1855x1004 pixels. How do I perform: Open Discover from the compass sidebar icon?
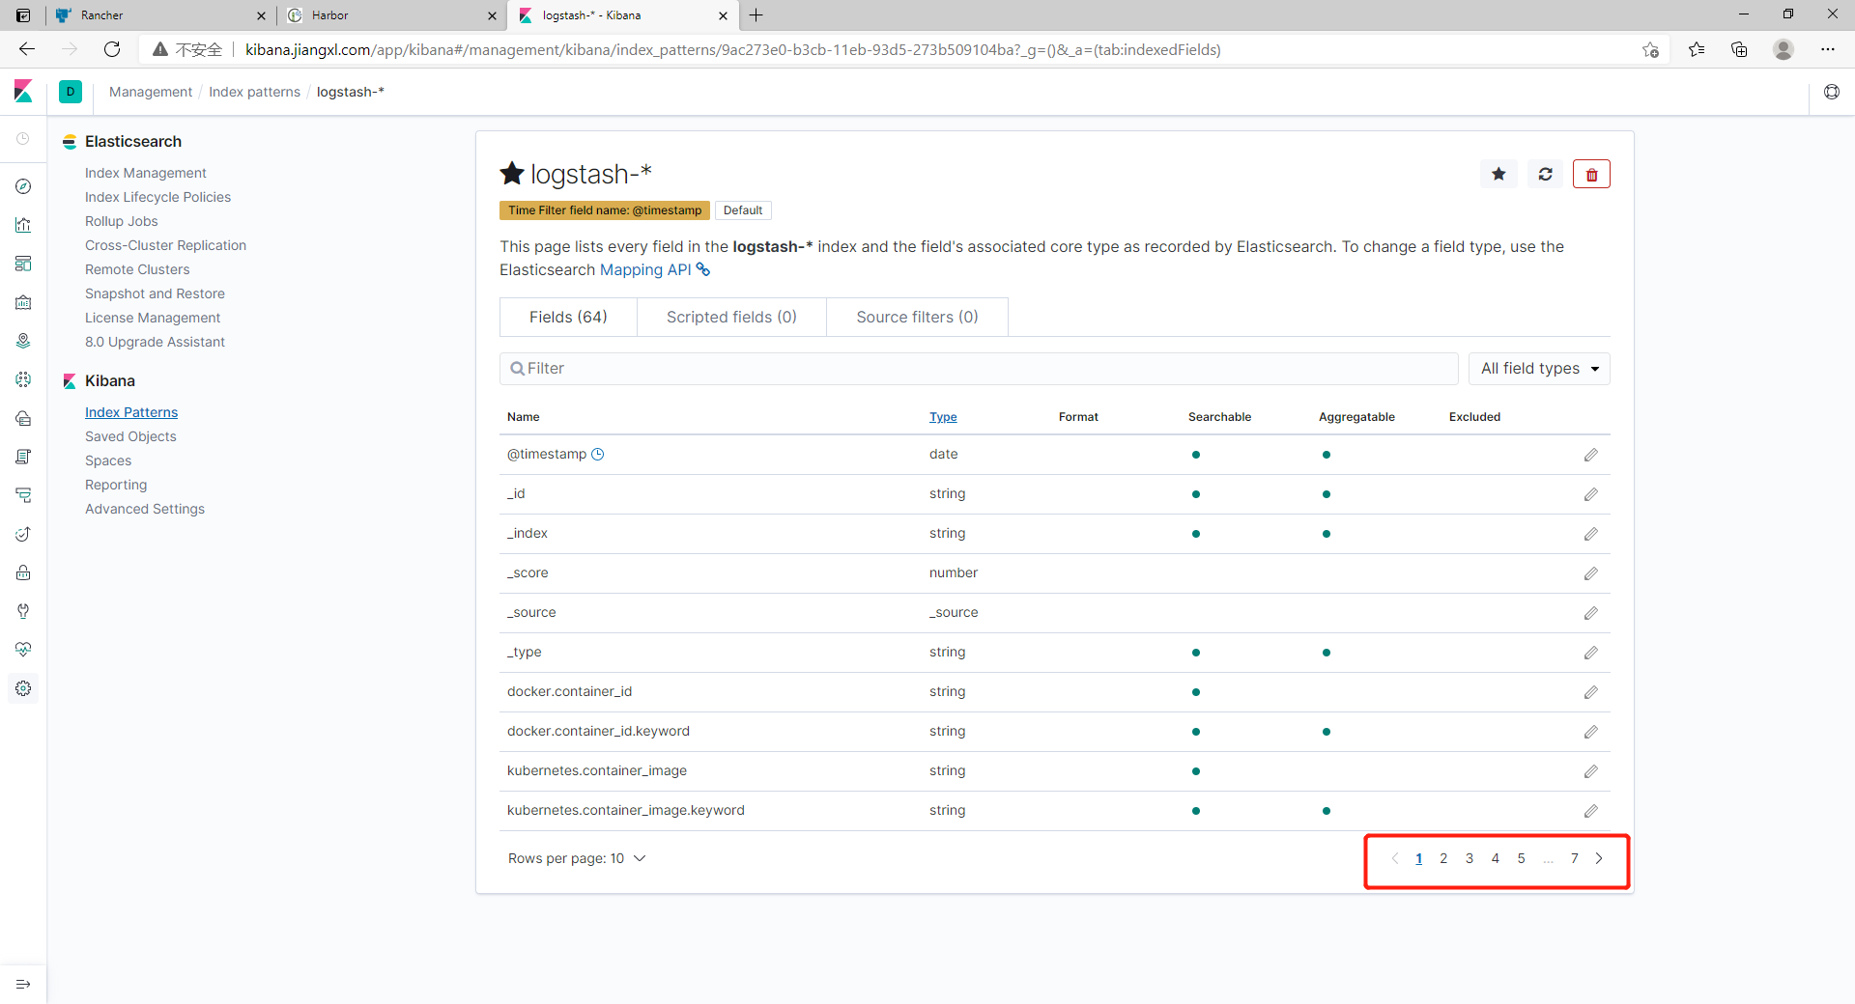[x=23, y=186]
